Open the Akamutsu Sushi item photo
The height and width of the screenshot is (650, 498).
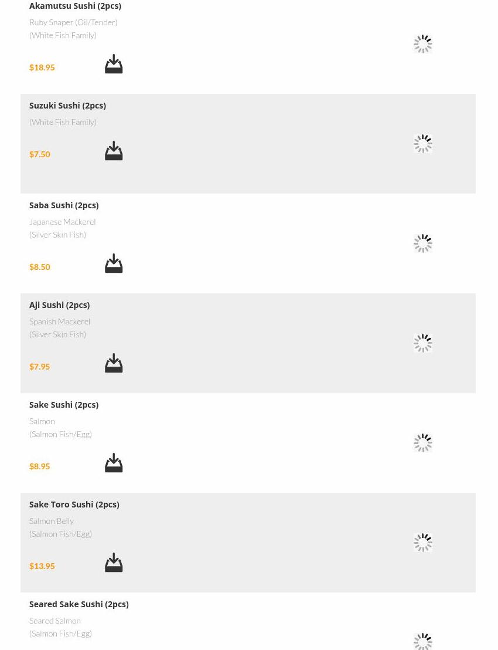(422, 44)
